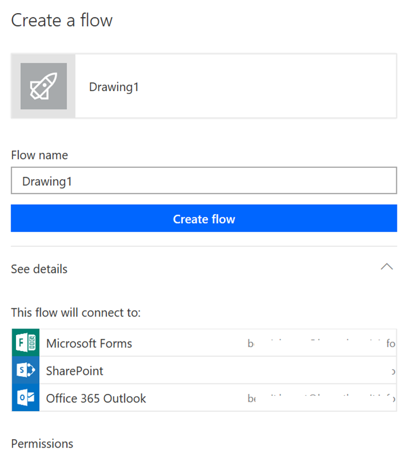Click the Flow name label

point(39,155)
